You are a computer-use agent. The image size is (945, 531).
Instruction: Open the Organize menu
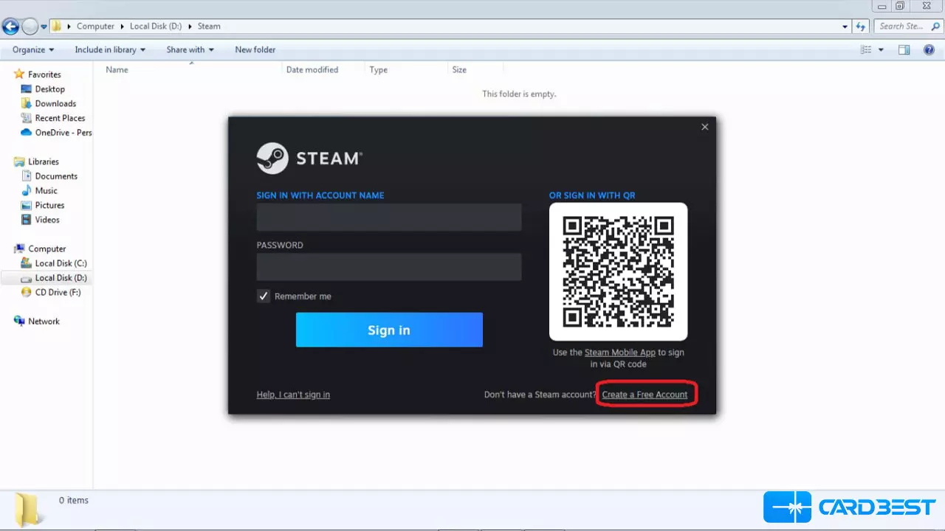pos(33,49)
